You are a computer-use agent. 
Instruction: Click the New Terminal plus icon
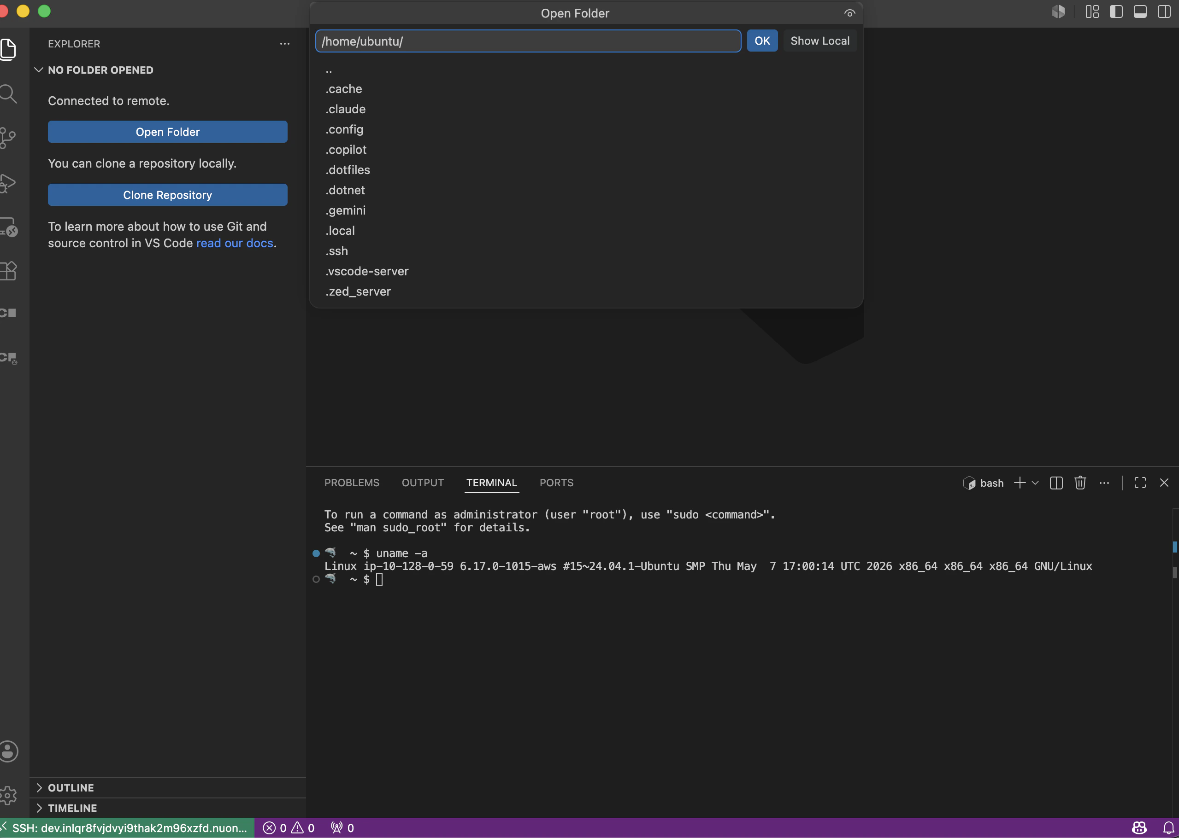point(1020,483)
